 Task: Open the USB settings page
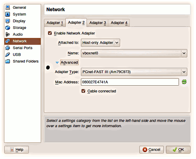pyautogui.click(x=23, y=55)
